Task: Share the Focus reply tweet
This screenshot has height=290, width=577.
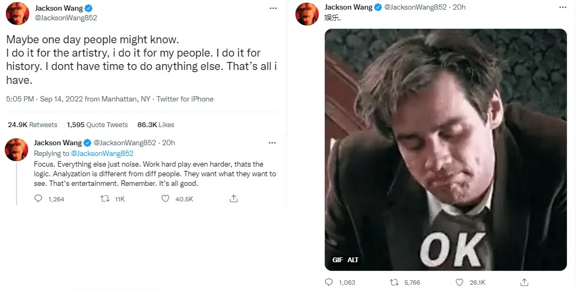Action: click(233, 199)
